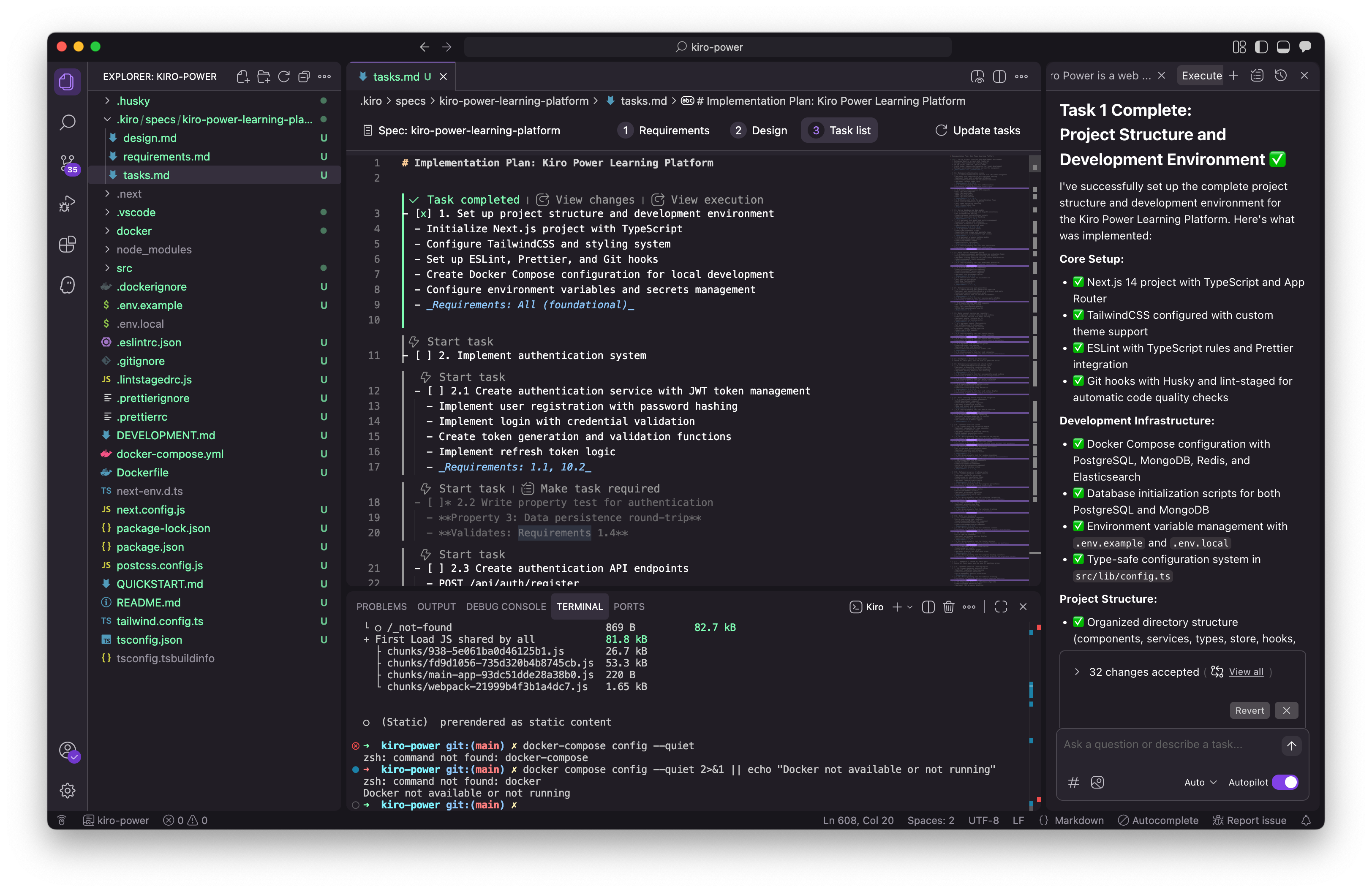Open the Auto model dropdown

click(1200, 782)
